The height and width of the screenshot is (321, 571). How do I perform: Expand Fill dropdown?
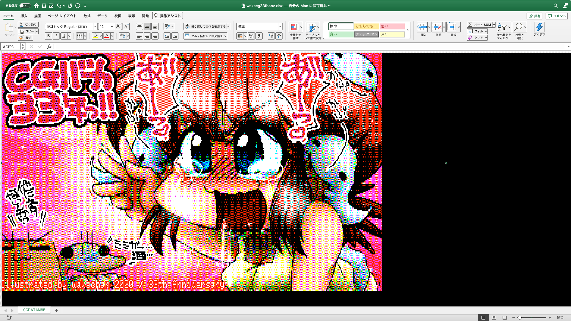(486, 31)
